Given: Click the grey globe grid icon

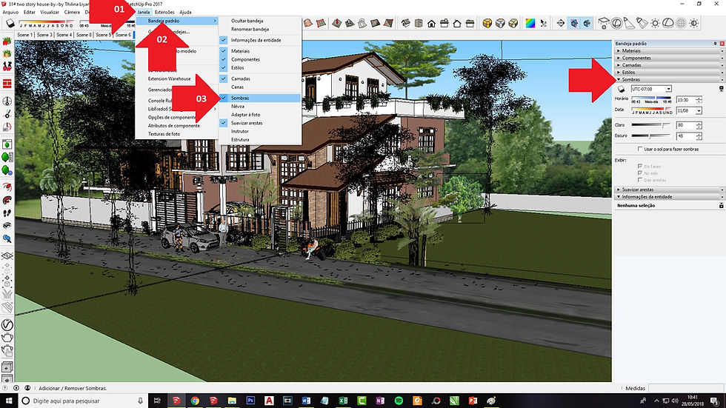Looking at the screenshot, I should click(x=681, y=23).
